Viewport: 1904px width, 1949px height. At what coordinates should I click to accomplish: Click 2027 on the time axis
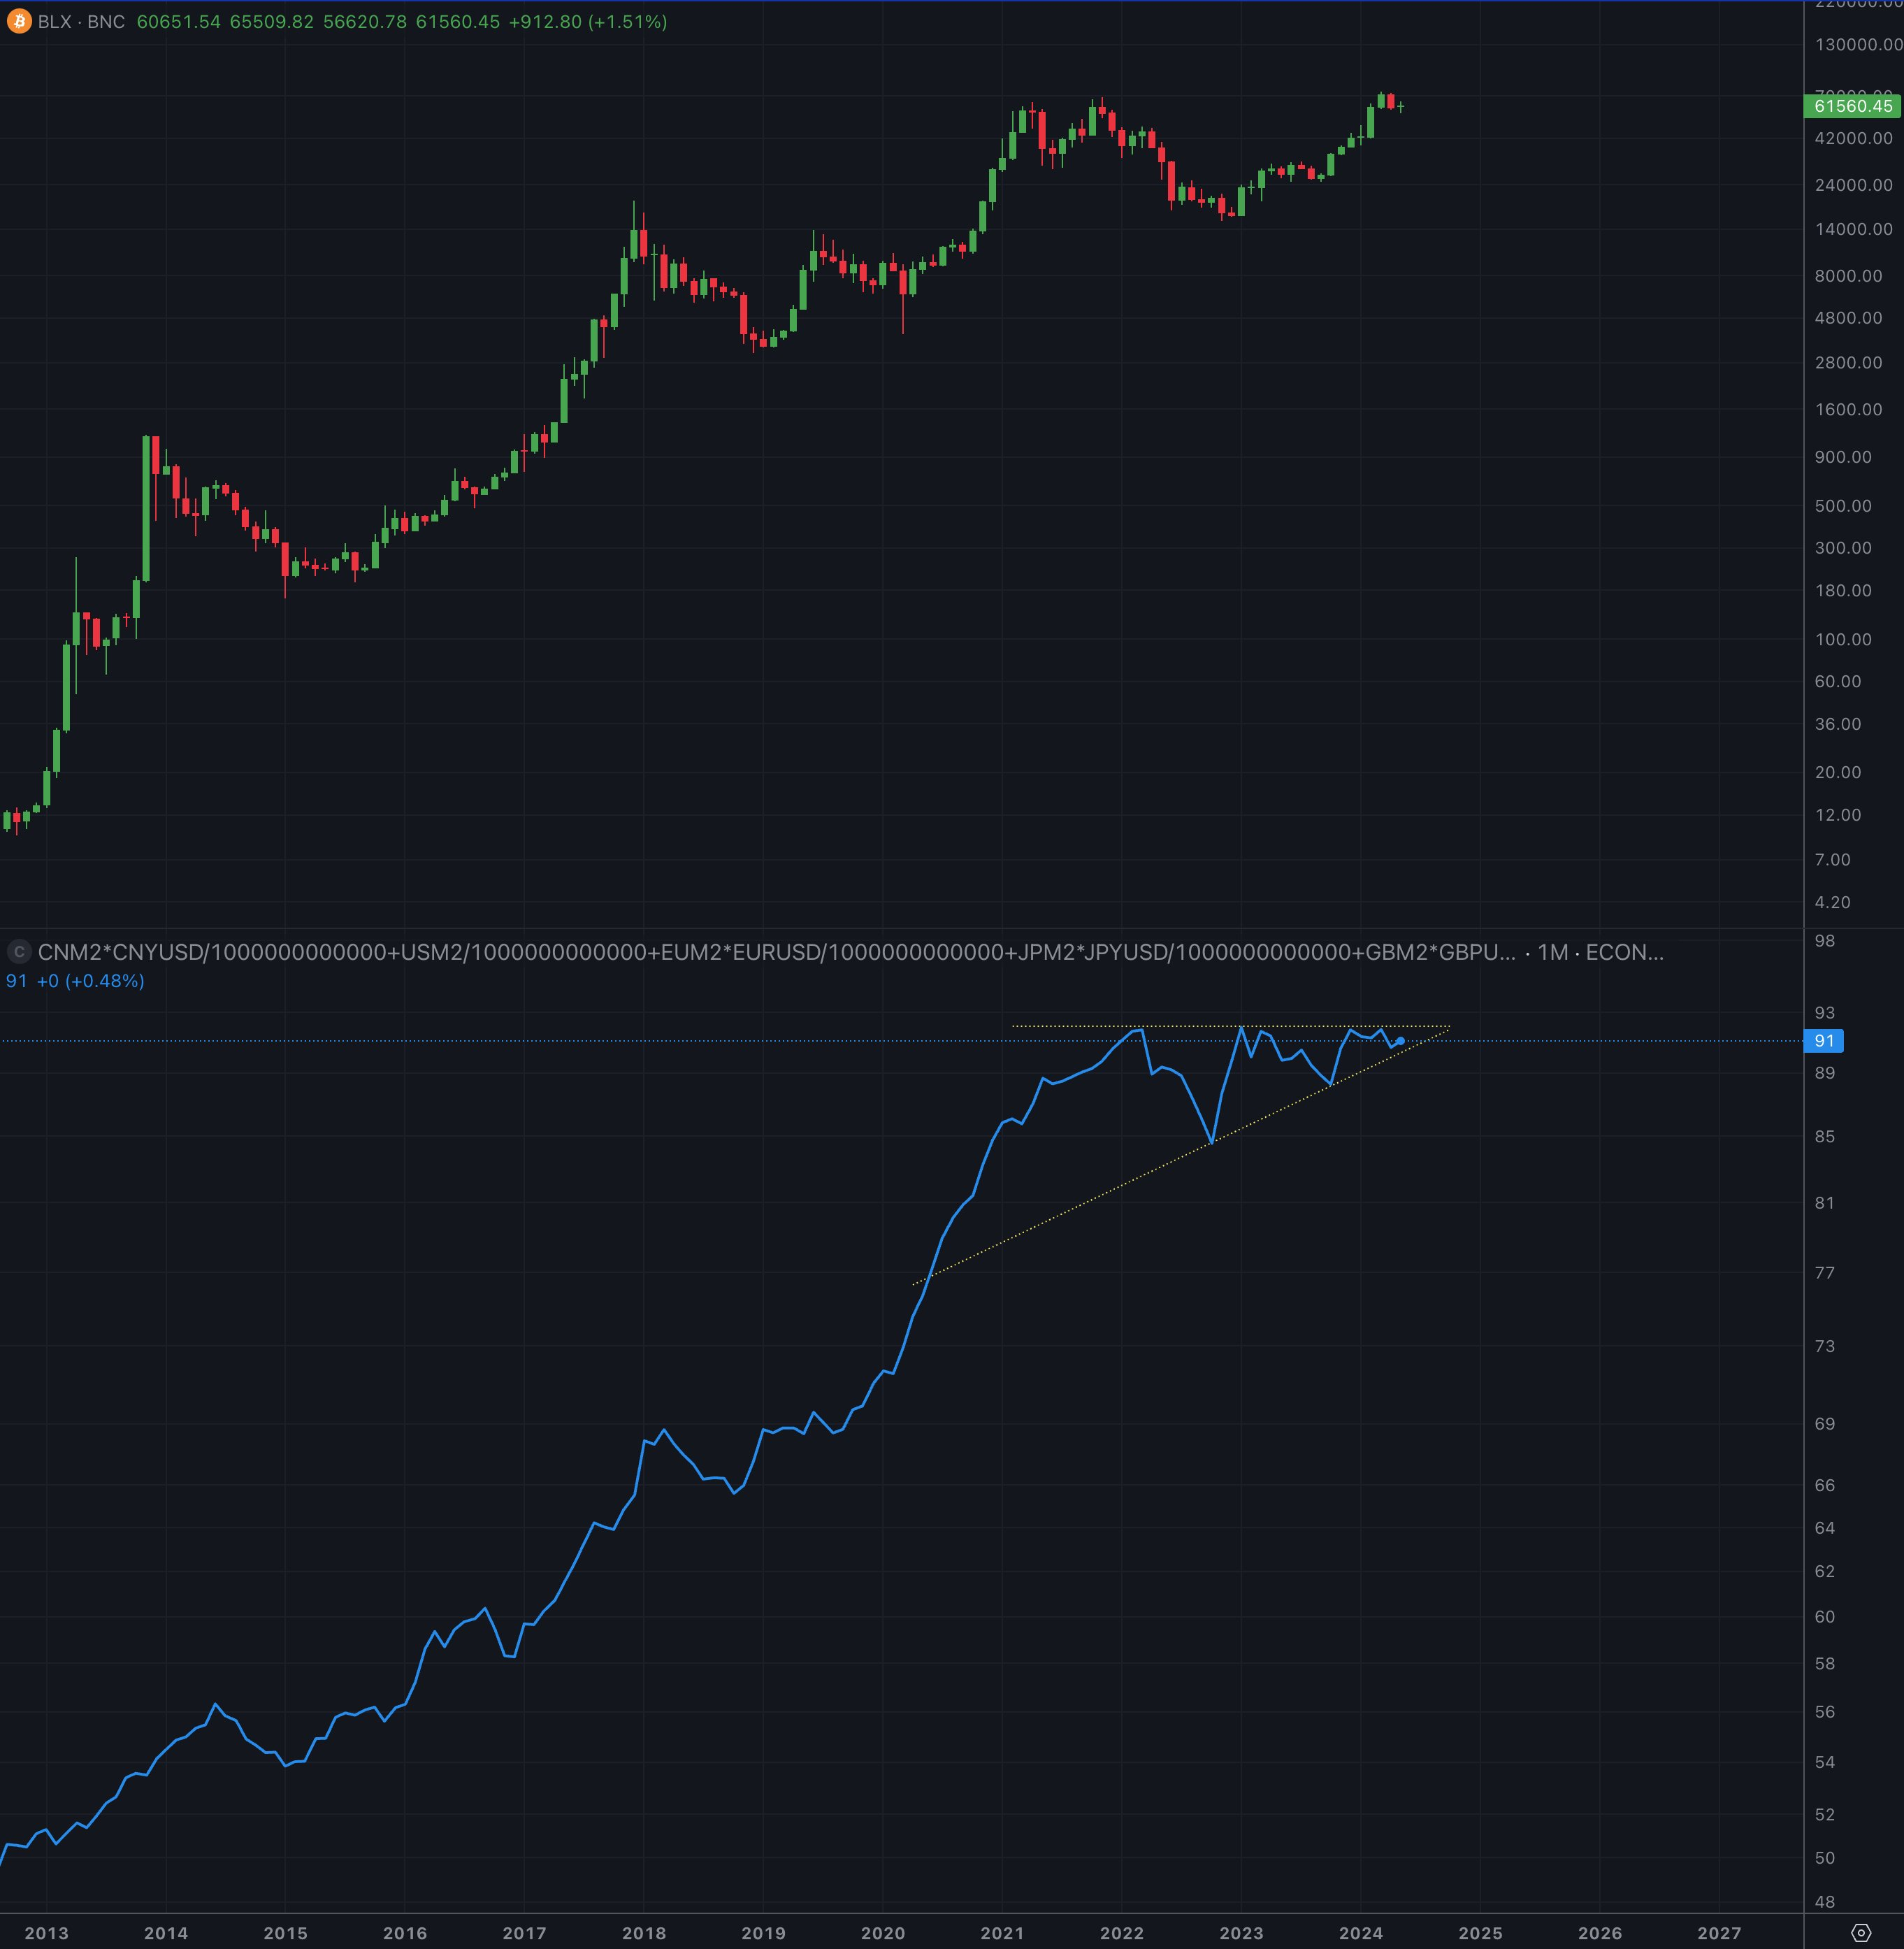pyautogui.click(x=1719, y=1933)
